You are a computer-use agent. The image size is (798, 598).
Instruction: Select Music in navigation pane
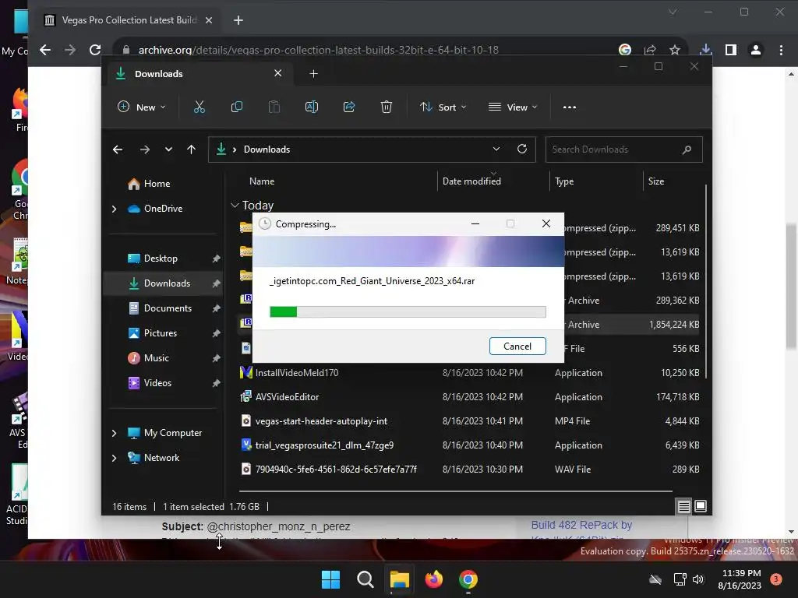coord(156,358)
